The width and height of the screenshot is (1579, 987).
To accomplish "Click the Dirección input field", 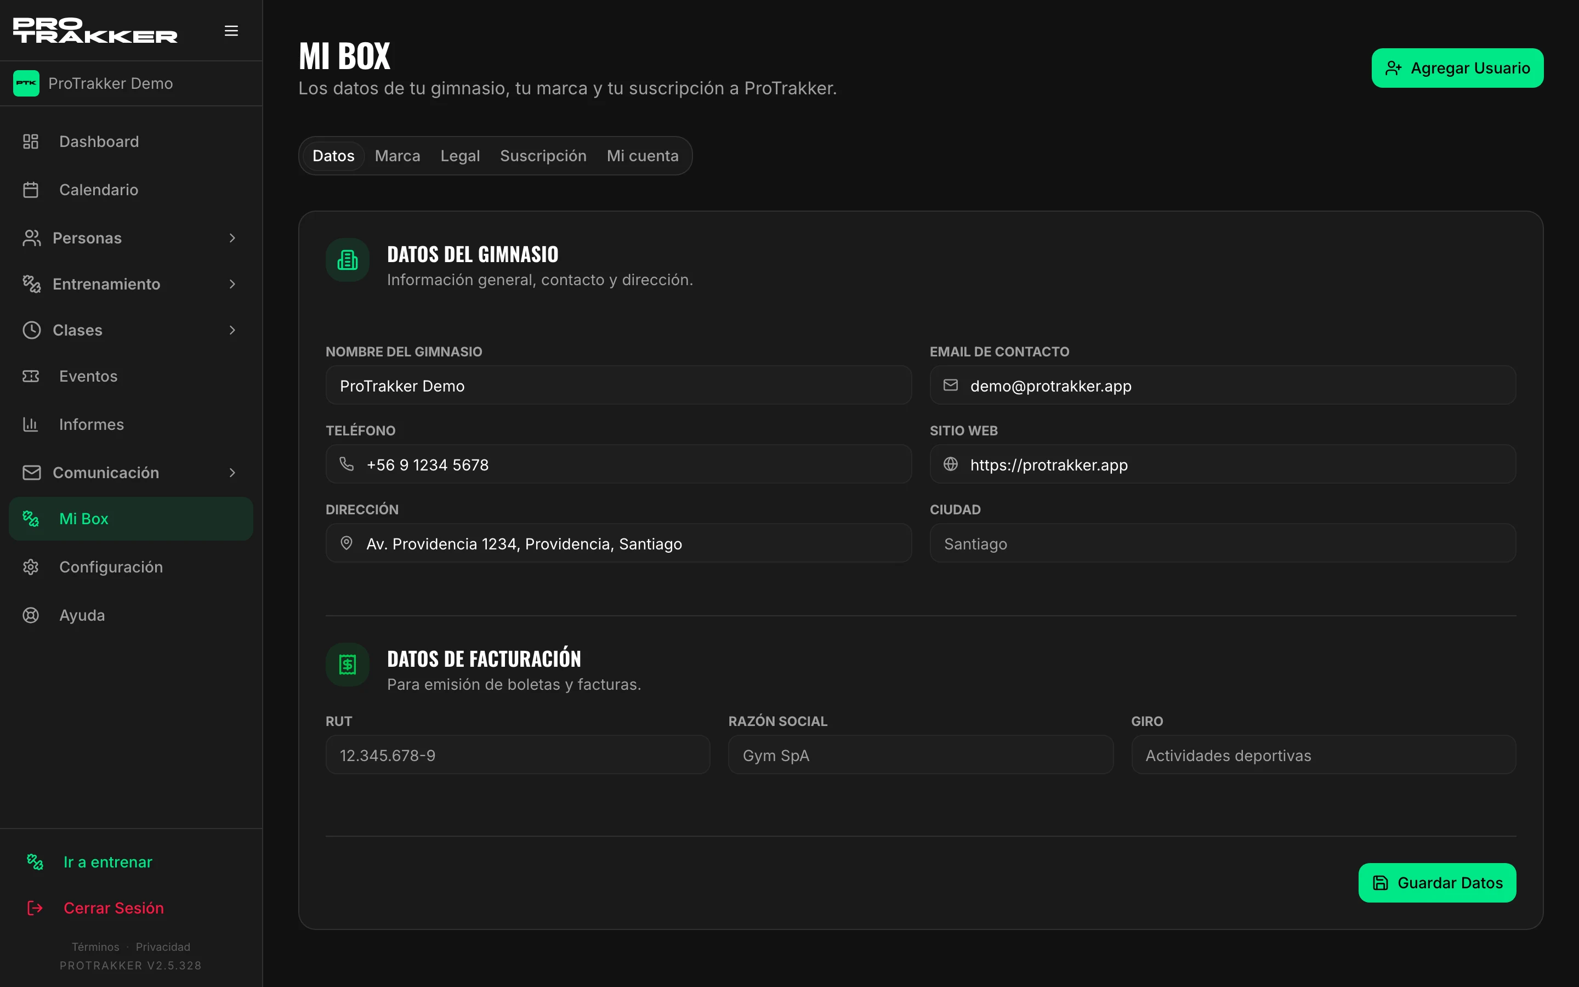I will pyautogui.click(x=618, y=544).
